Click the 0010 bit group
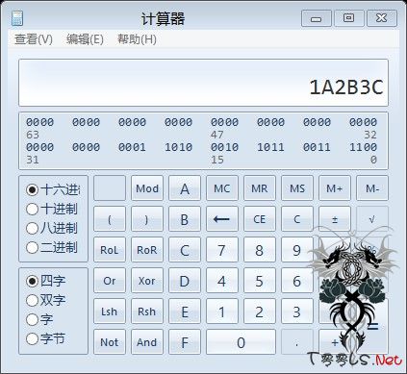Image resolution: width=407 pixels, height=374 pixels. point(224,147)
